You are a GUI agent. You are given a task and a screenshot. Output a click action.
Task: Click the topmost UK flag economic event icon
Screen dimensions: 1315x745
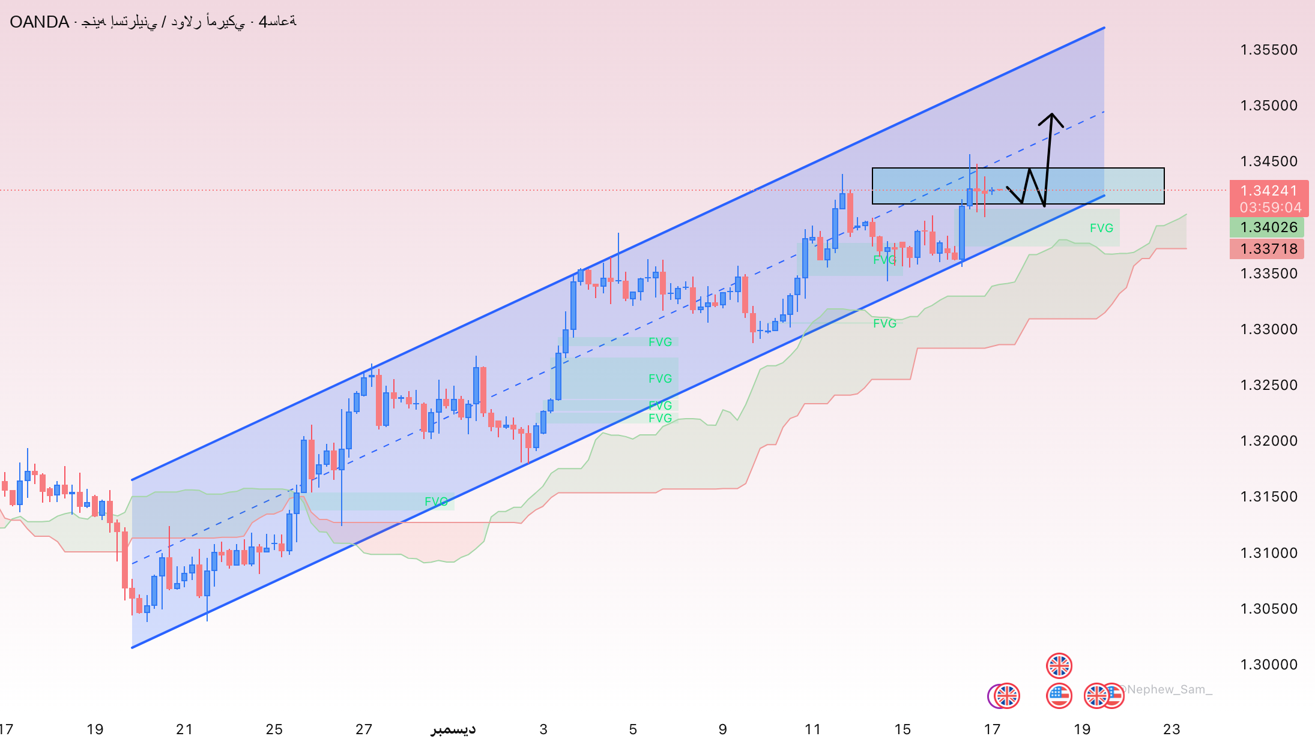pos(1059,665)
